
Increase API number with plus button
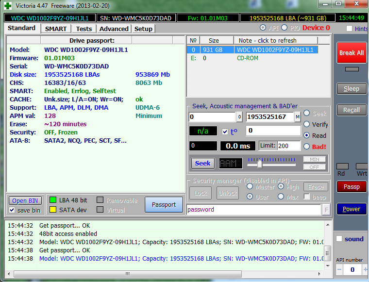click(364, 269)
